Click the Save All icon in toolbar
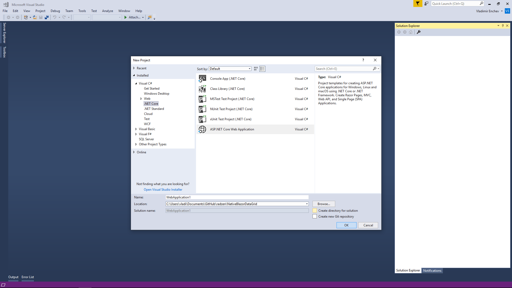This screenshot has height=288, width=512. click(x=47, y=17)
